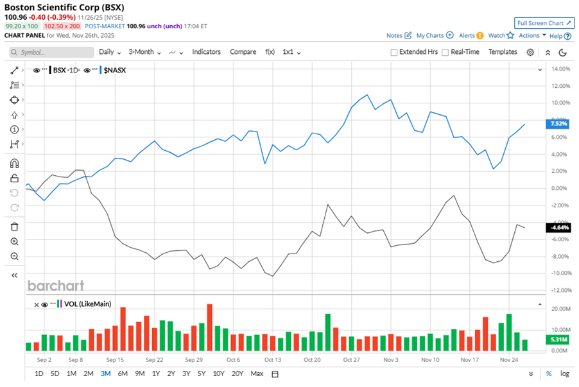The width and height of the screenshot is (579, 387).
Task: Click the BSX black color bar swatch
Action: pyautogui.click(x=50, y=70)
